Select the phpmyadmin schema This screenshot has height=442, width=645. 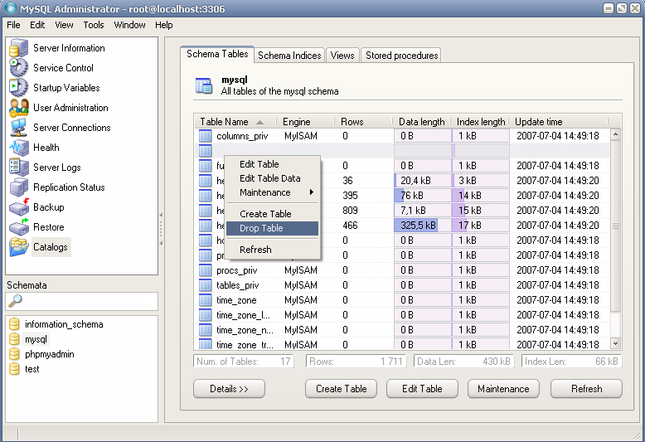[x=50, y=354]
